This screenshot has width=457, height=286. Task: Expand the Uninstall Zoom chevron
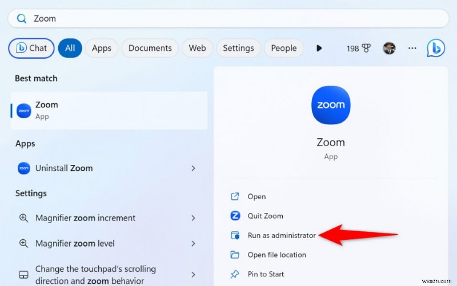point(193,168)
